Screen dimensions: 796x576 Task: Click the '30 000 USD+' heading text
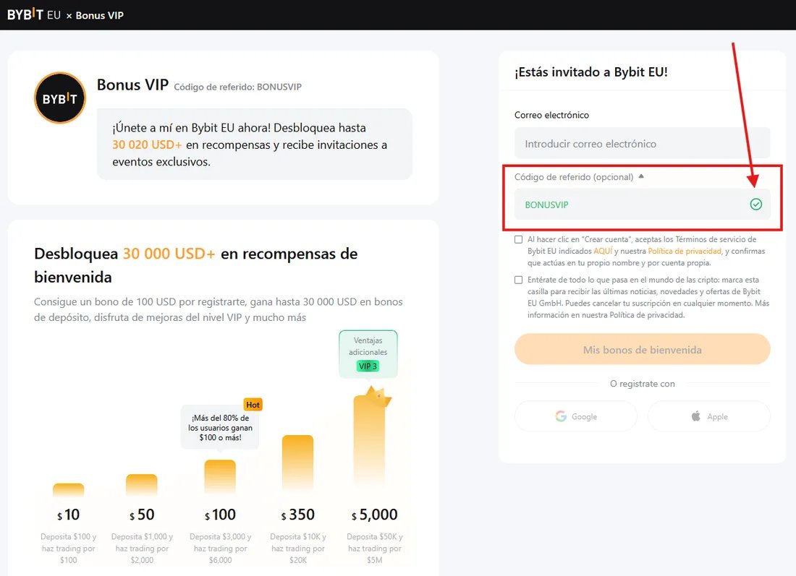[169, 254]
